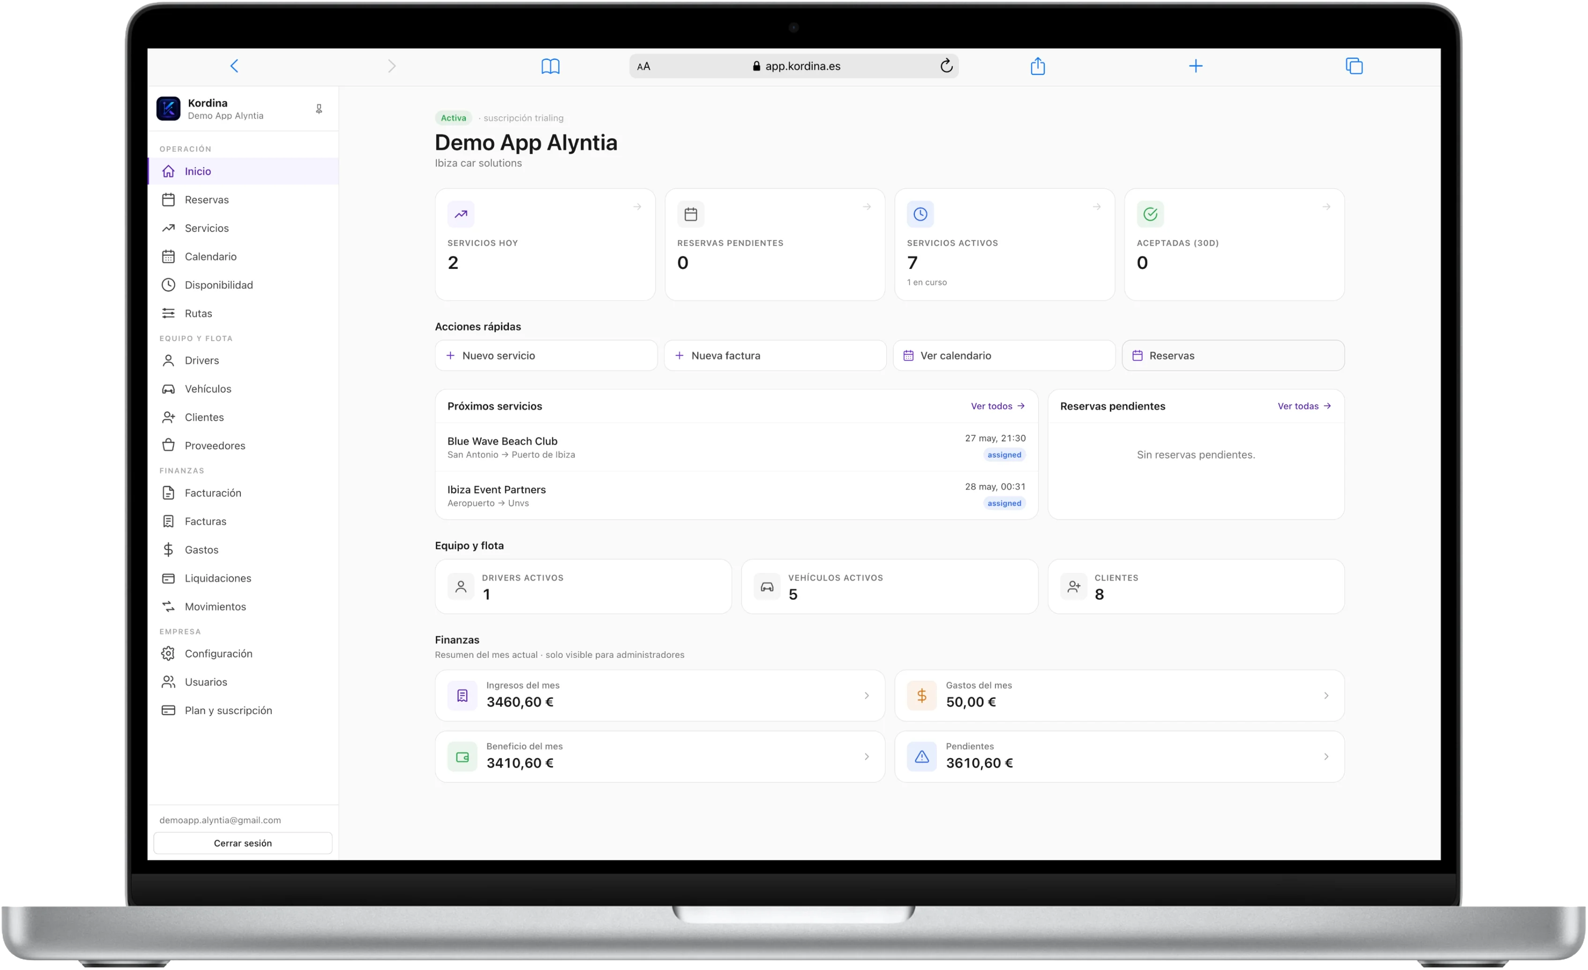Screen dimensions: 1588x970
Task: Click the Drivers activos person icon
Action: click(461, 587)
